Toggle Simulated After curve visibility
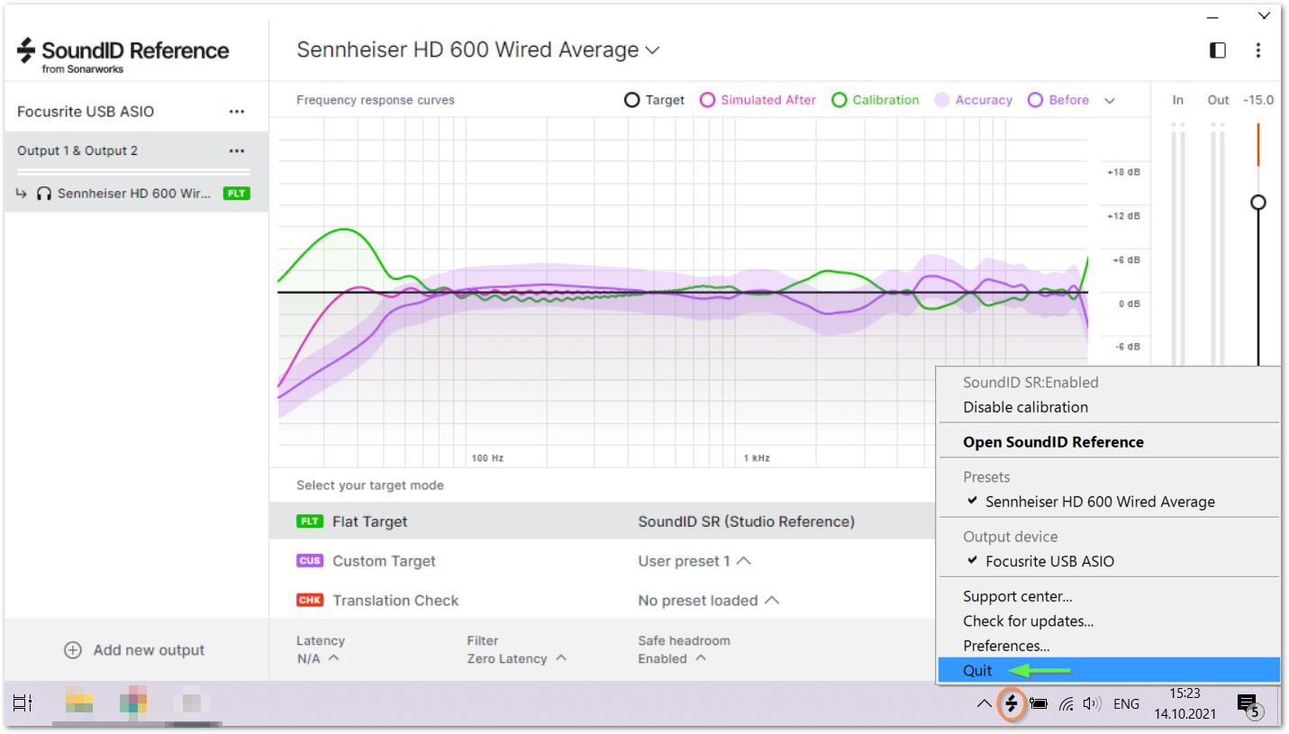The image size is (1289, 734). click(758, 100)
